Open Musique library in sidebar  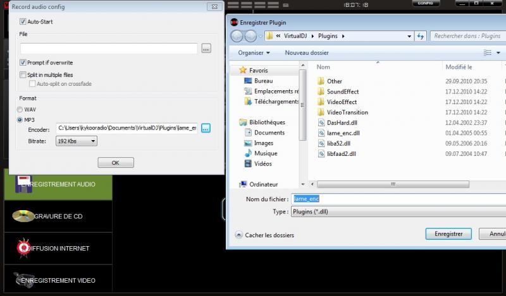(x=266, y=153)
